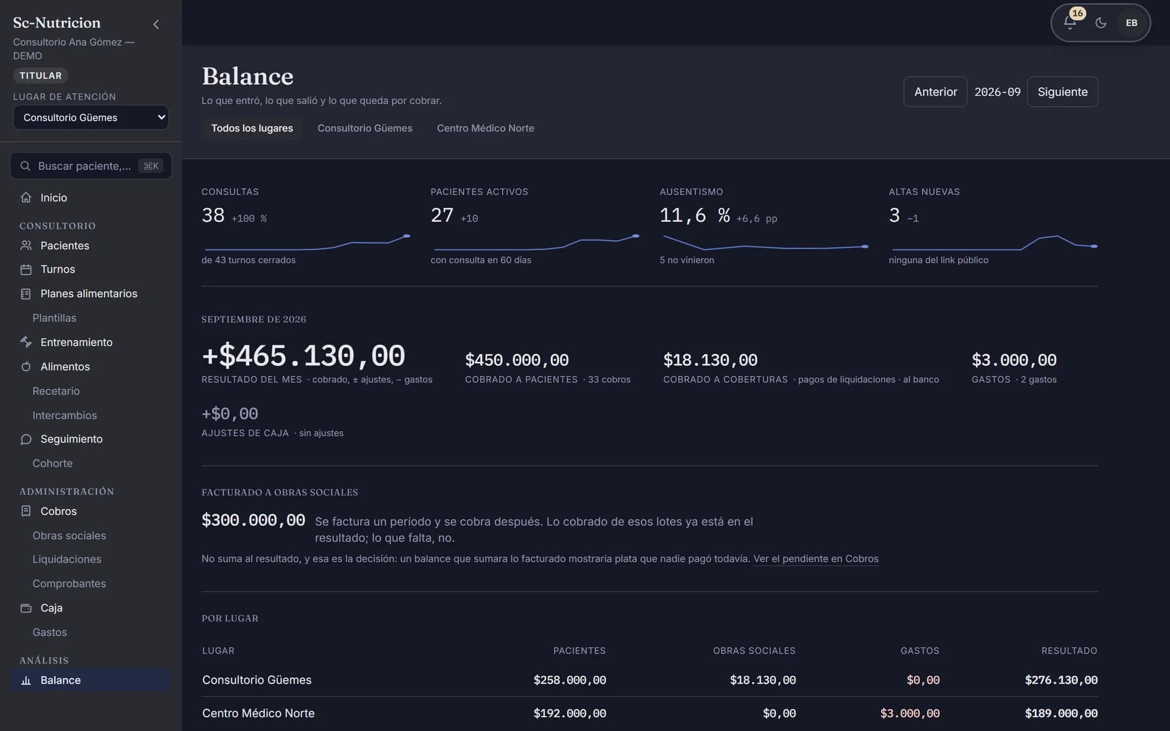Click the Consultorio Güemes table row name
Image resolution: width=1170 pixels, height=731 pixels.
(x=257, y=680)
